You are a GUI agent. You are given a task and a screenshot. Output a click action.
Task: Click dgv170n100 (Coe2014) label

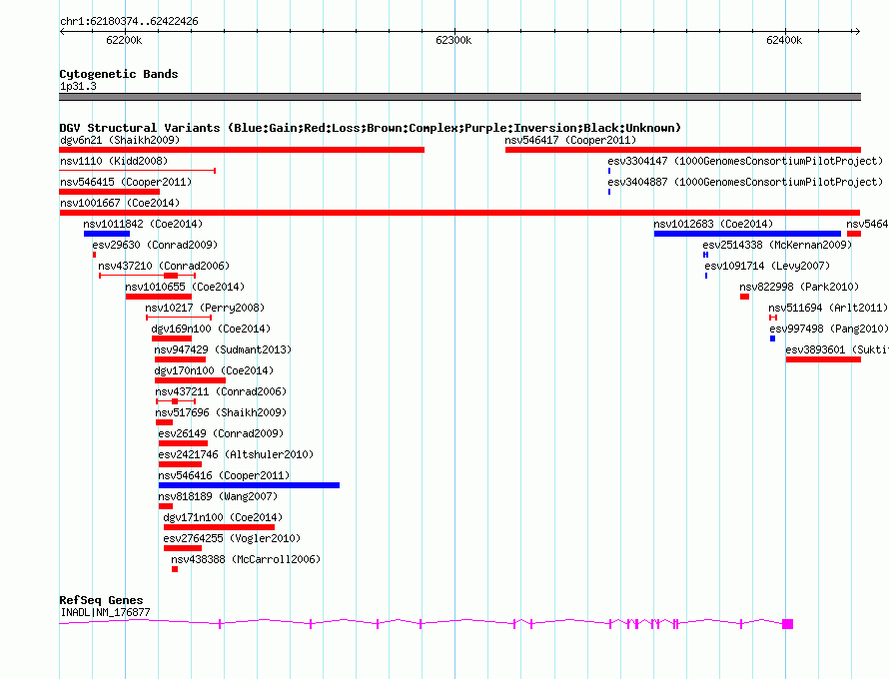214,370
